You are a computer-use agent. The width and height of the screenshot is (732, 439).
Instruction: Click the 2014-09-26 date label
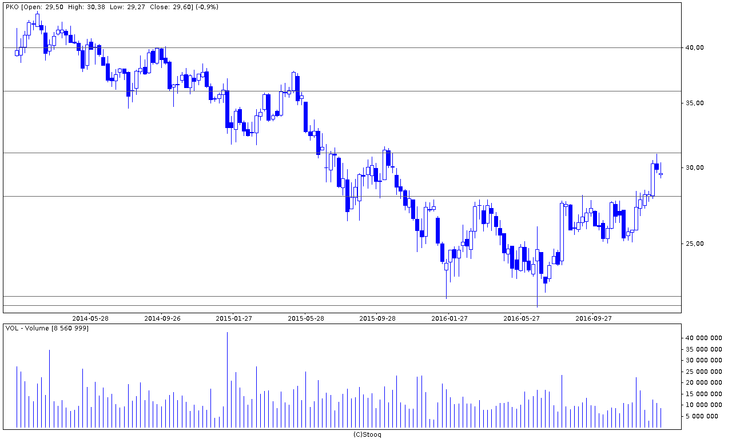point(162,318)
